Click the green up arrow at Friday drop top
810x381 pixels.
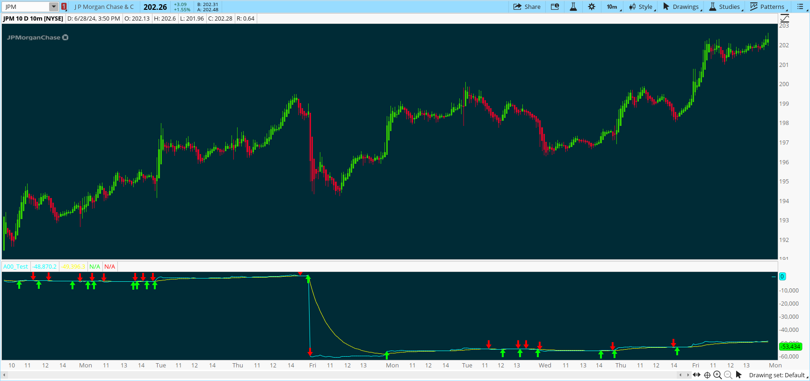(308, 279)
